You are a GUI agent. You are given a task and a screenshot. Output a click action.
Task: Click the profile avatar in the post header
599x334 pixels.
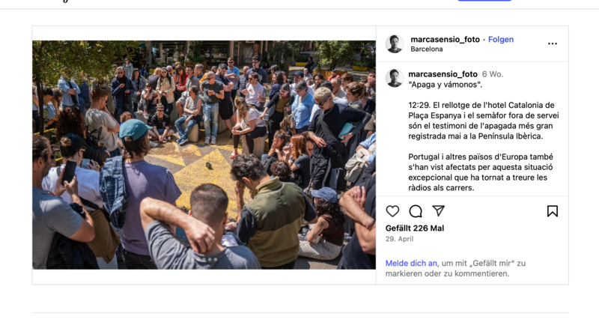(x=395, y=43)
